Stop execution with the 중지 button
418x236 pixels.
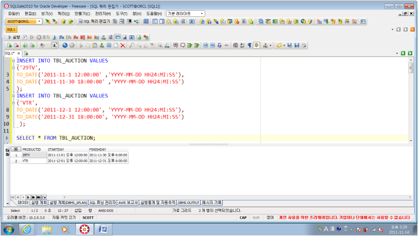43,37
